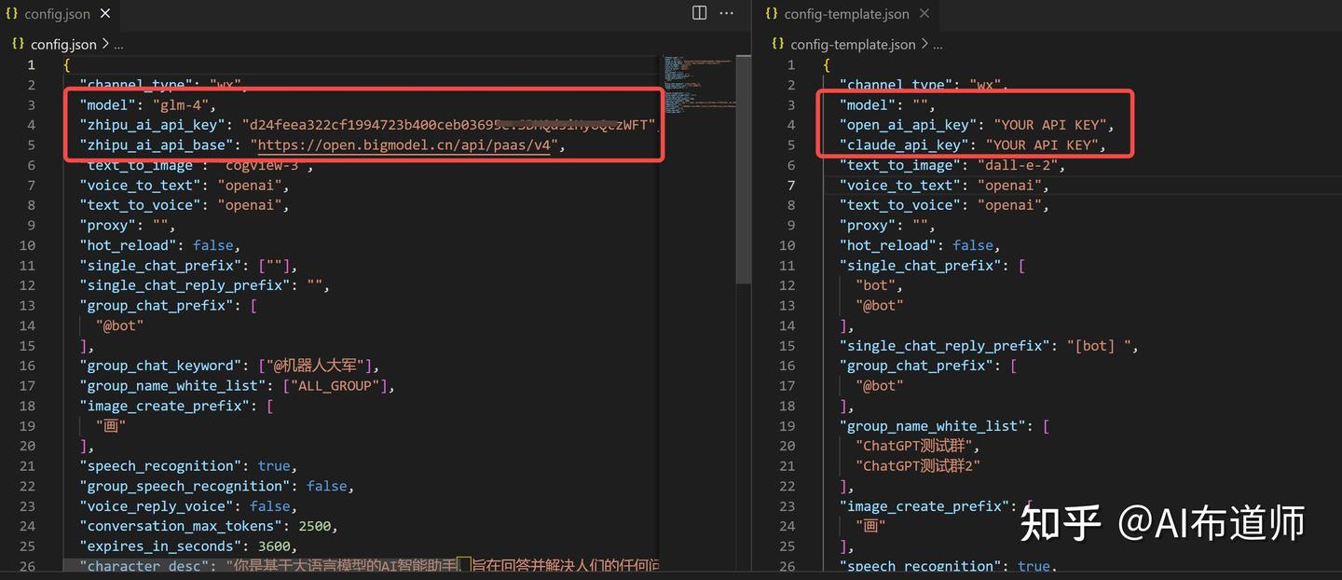
Task: Open the config-template.json breadcrumb file dropdown
Action: tap(853, 44)
